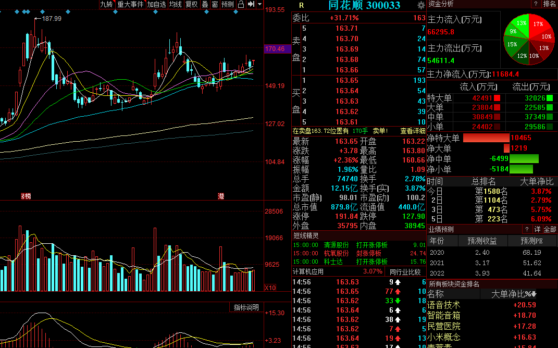The image size is (558, 348).
Task: Open the 排名 ranking button
Action: (x=549, y=4)
